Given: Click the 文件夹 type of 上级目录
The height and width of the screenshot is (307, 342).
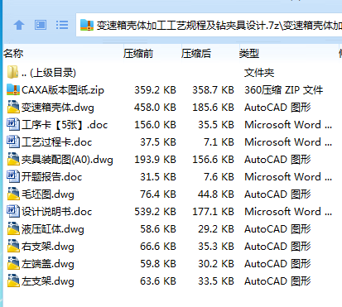Looking at the screenshot, I should pyautogui.click(x=259, y=73).
